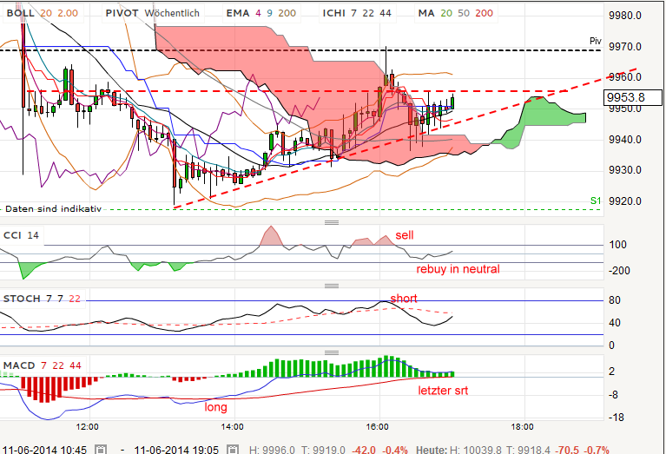The width and height of the screenshot is (666, 454).
Task: Grab the resize handle above the MACD panel
Action: 332,352
